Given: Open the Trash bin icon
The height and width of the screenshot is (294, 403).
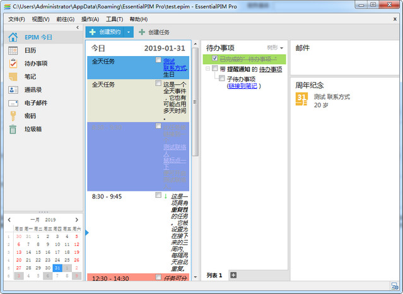Looking at the screenshot, I should pos(13,130).
